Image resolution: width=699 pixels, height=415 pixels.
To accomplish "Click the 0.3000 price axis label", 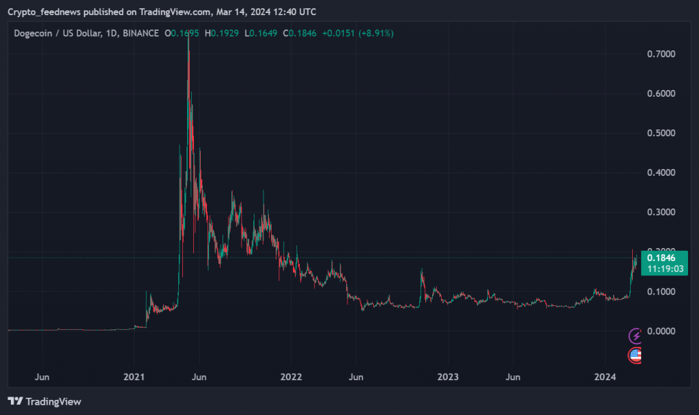I will coord(660,212).
